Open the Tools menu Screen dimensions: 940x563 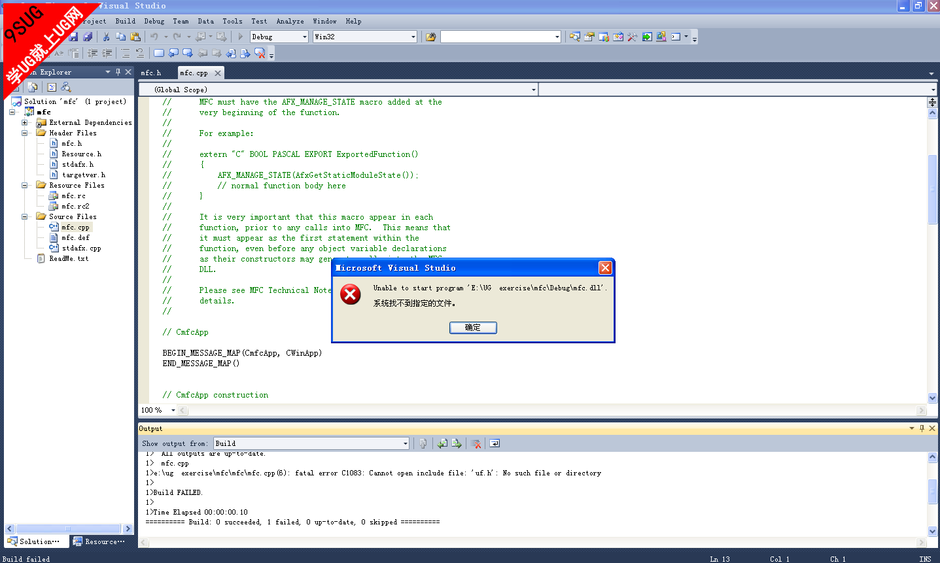(x=232, y=21)
